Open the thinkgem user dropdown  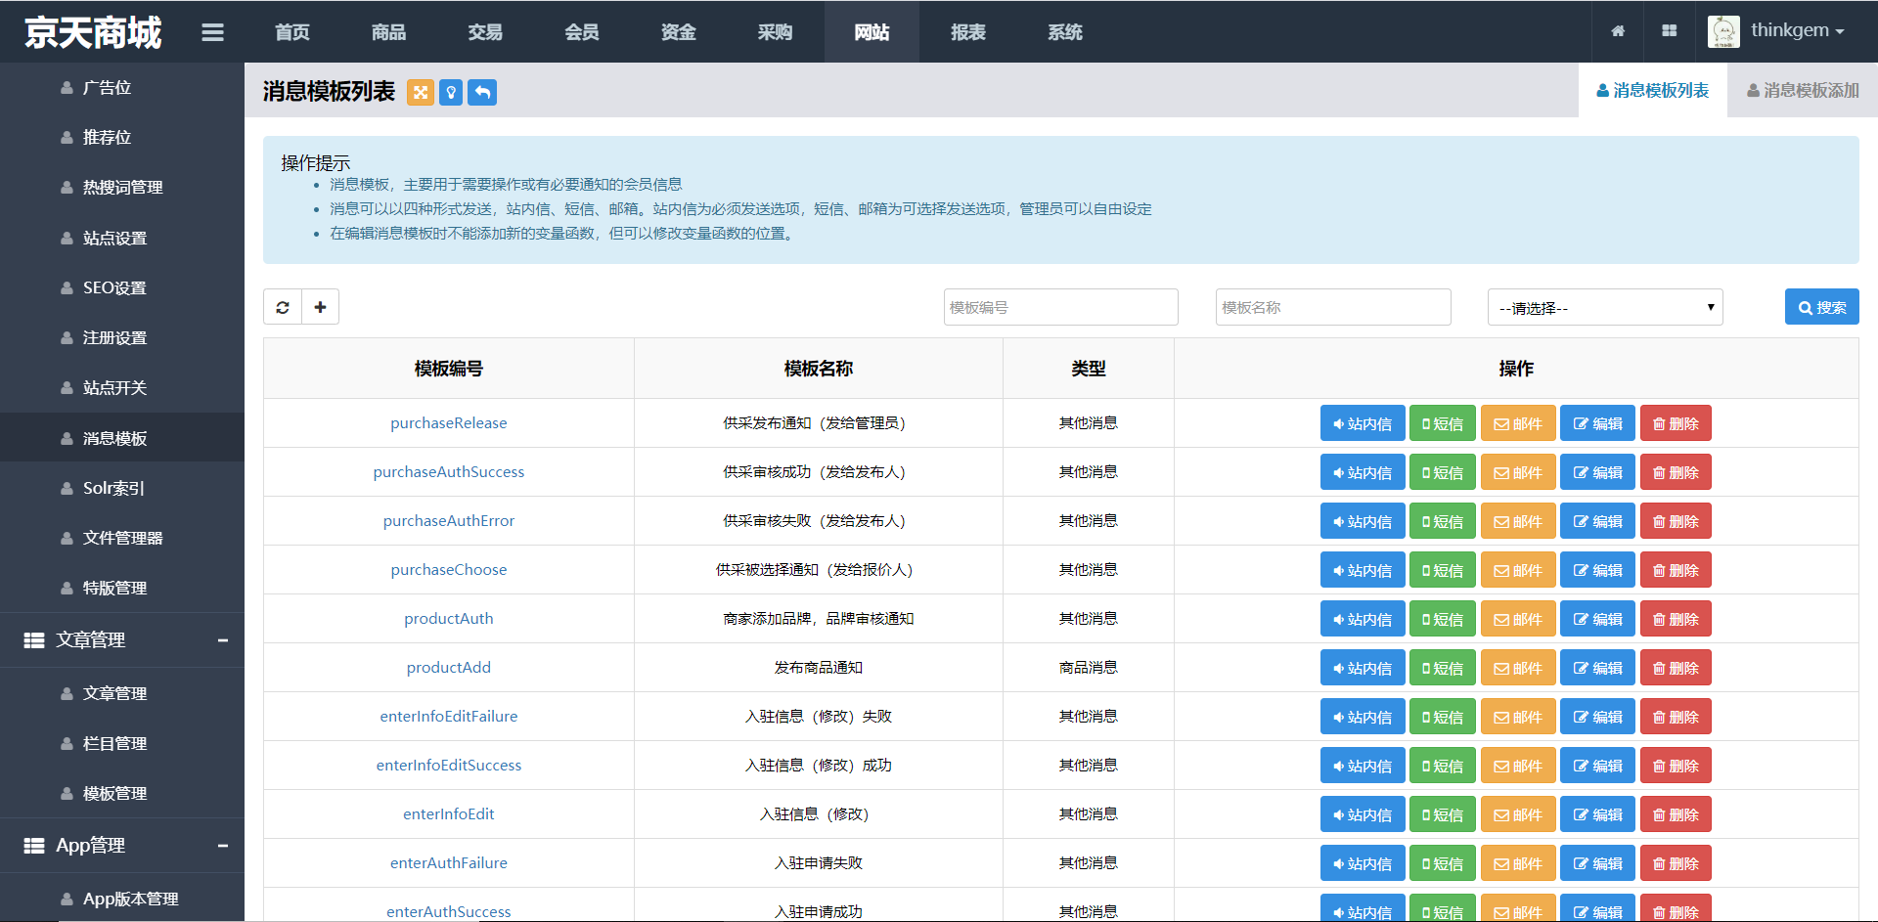tap(1798, 30)
